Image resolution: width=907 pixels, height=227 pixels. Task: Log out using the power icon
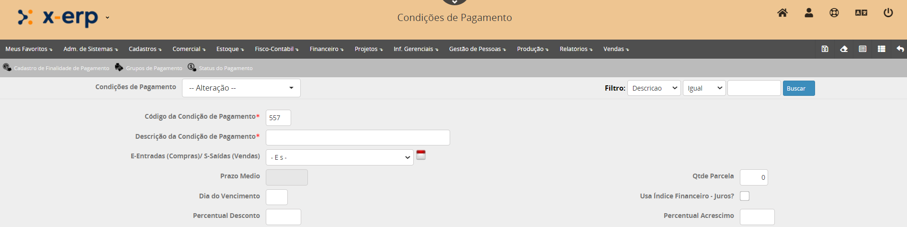888,13
